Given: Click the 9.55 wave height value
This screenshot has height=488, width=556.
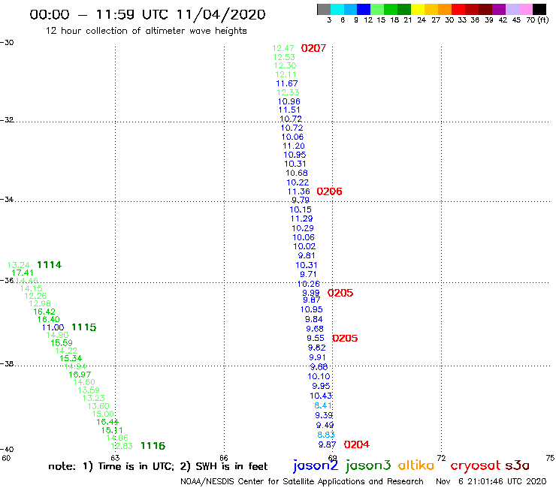Looking at the screenshot, I should (x=316, y=338).
